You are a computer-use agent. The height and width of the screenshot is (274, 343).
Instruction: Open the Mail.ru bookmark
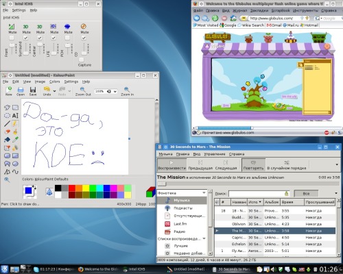(291, 25)
